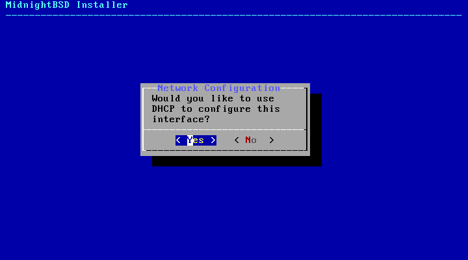This screenshot has width=468, height=260.
Task: Click the dialog's black drop shadow
Action: pyautogui.click(x=237, y=161)
